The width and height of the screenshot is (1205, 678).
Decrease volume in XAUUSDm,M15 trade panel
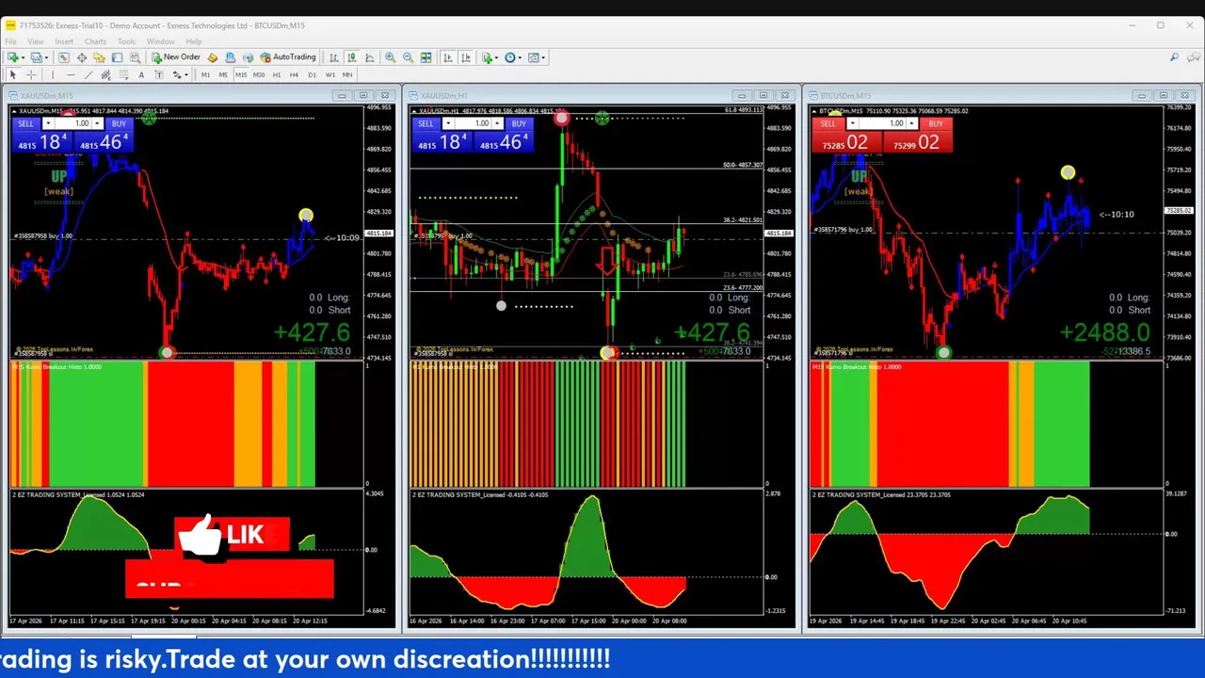(x=47, y=123)
